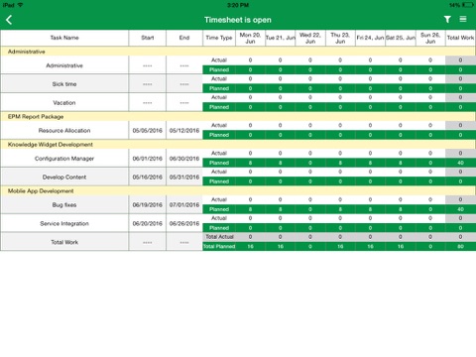Open the Configuration Manager task
This screenshot has width=476, height=357.
[x=64, y=159]
